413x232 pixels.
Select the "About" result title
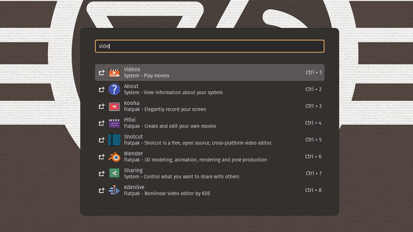pyautogui.click(x=131, y=86)
